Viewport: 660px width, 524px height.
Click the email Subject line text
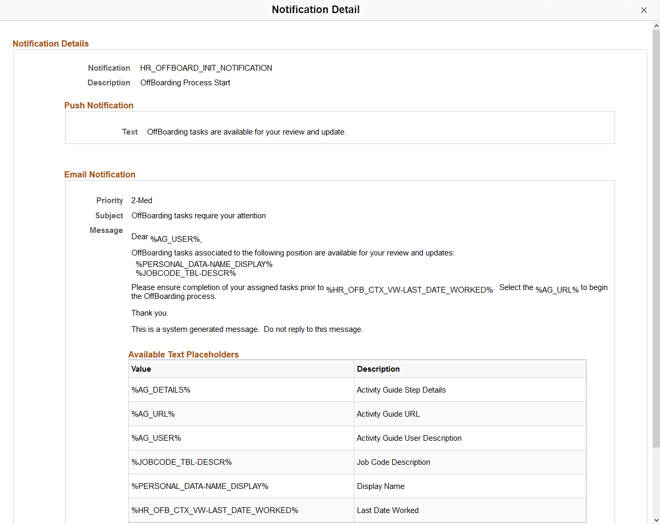[x=198, y=215]
